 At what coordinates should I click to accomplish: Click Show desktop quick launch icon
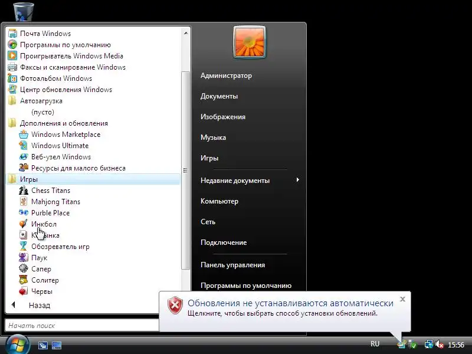click(57, 345)
